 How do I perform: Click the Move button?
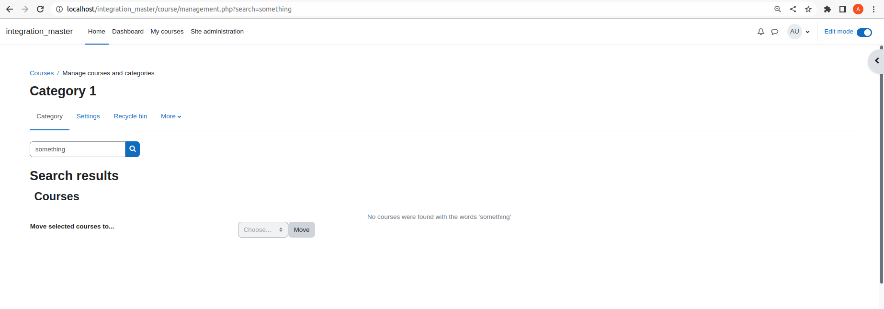302,230
